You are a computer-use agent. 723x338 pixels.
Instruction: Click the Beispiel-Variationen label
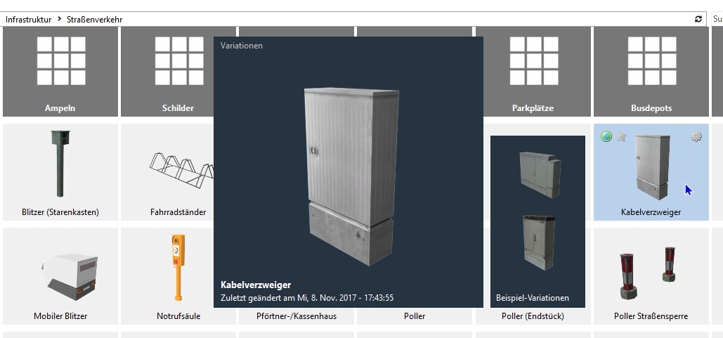pyautogui.click(x=533, y=298)
